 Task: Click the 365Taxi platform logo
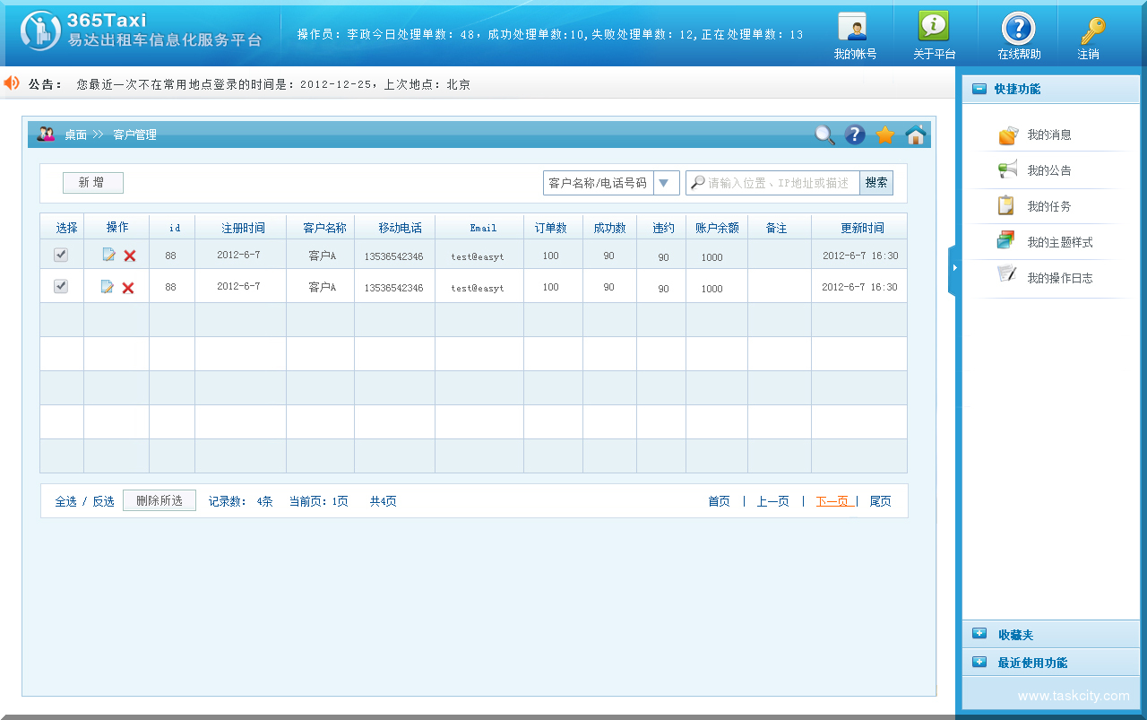(142, 30)
